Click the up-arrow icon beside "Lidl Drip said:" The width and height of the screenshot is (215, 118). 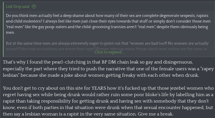point(34,6)
